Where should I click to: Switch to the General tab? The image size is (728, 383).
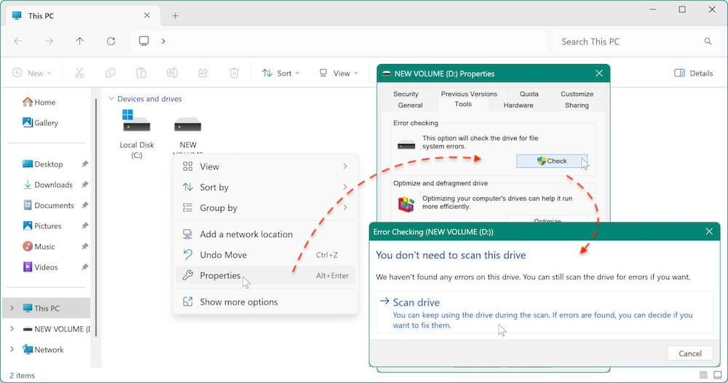tap(411, 105)
